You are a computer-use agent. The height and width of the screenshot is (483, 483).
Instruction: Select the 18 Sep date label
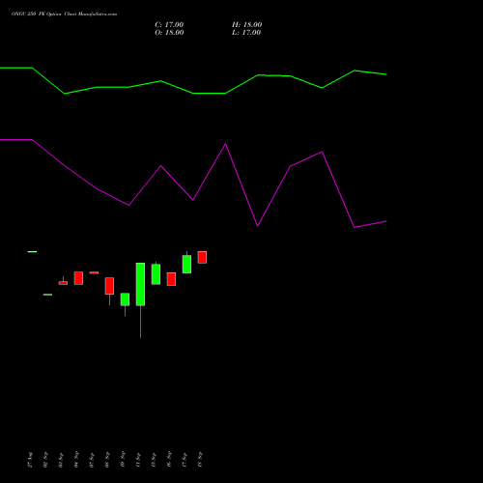click(x=200, y=460)
